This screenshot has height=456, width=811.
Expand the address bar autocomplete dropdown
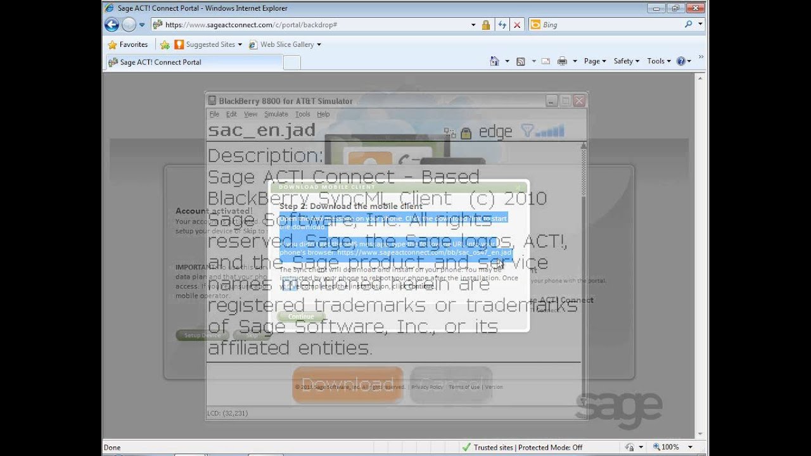pos(473,25)
